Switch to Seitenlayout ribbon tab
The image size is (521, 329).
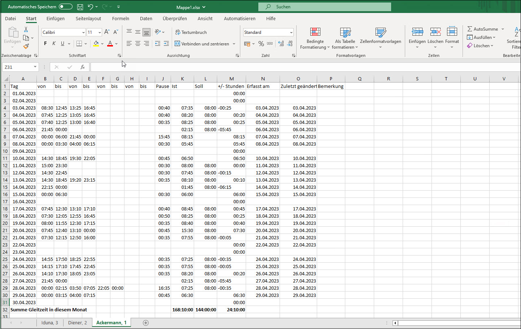[88, 18]
